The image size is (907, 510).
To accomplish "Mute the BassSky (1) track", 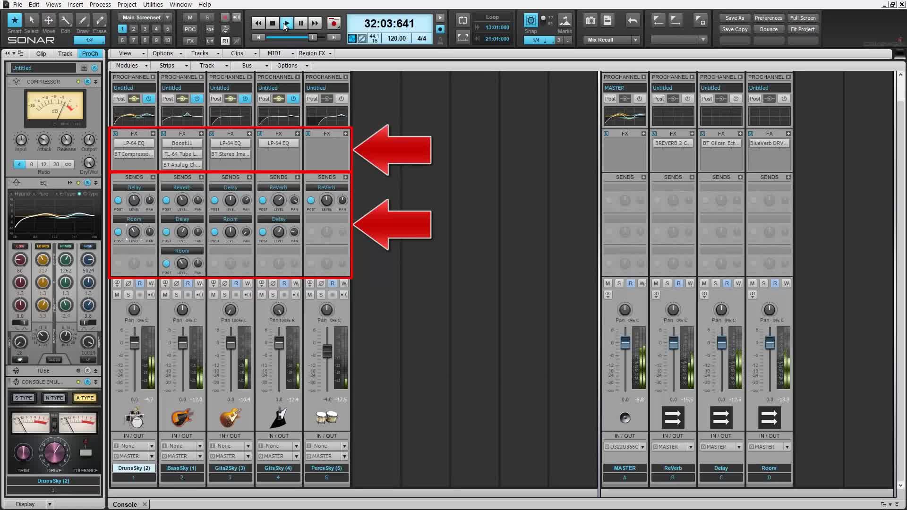I will pos(165,295).
